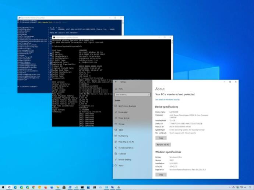Click the Find a setting search box

tap(133, 95)
